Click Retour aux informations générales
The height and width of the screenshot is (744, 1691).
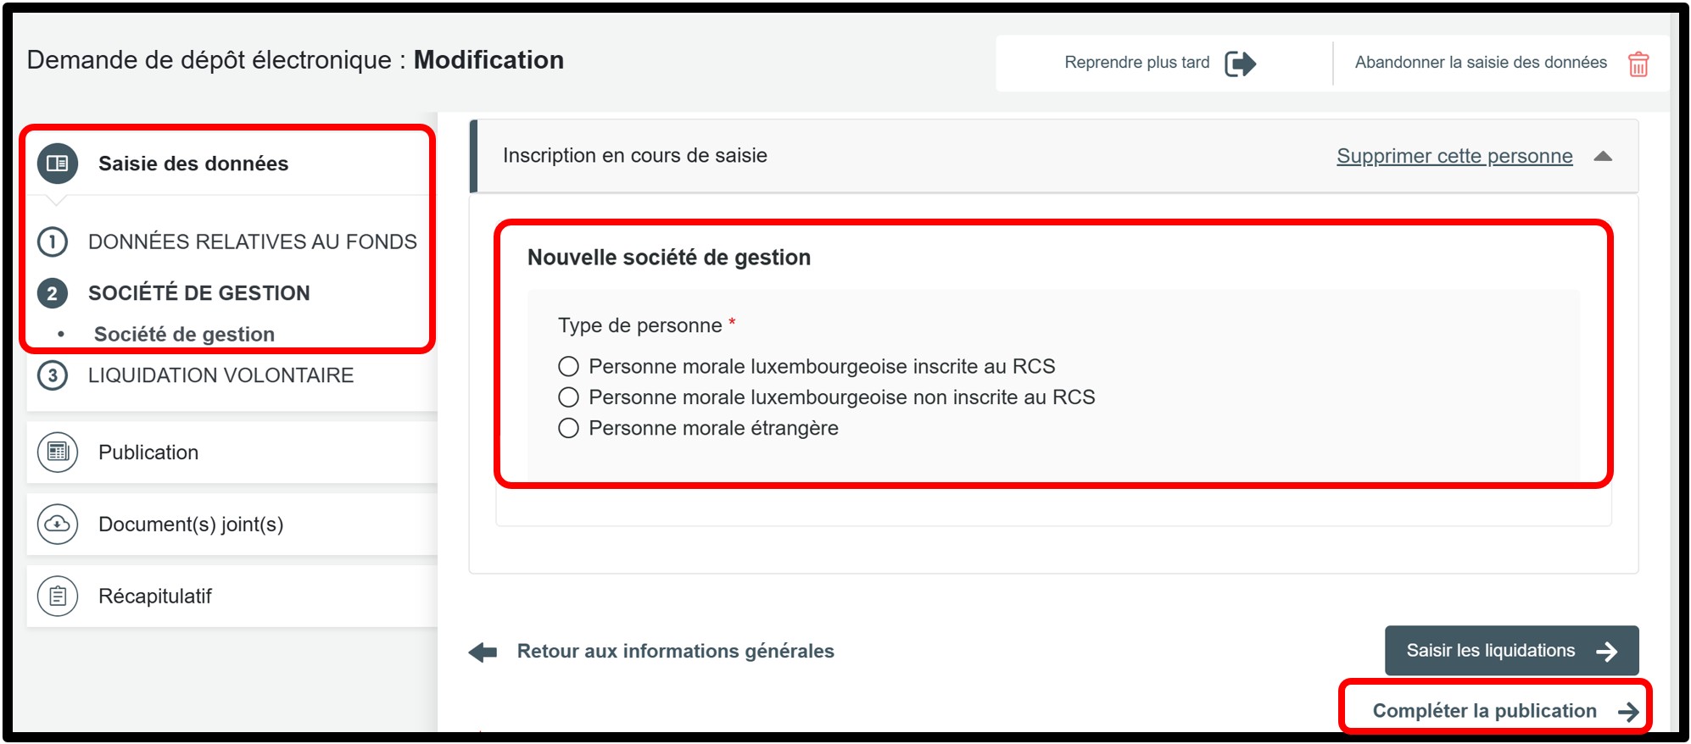(x=675, y=652)
